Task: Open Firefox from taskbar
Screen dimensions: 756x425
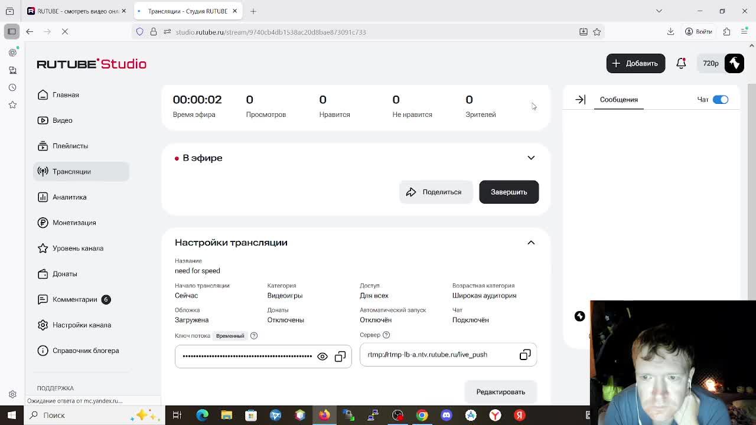Action: (324, 415)
